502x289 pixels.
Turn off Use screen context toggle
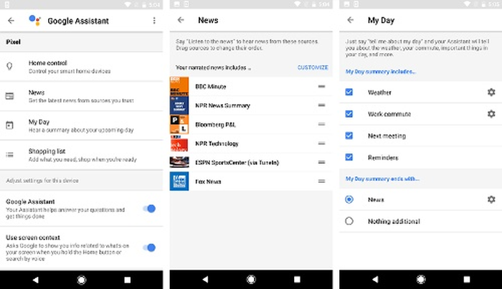149,247
